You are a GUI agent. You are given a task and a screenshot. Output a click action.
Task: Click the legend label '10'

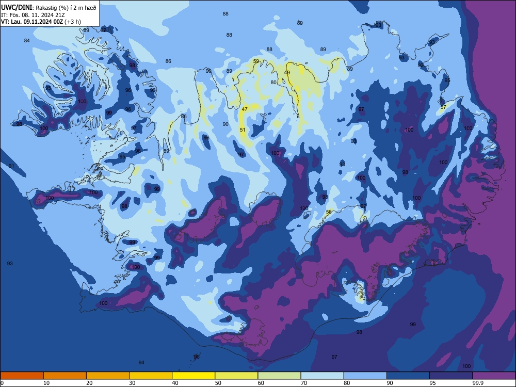[x=46, y=383]
